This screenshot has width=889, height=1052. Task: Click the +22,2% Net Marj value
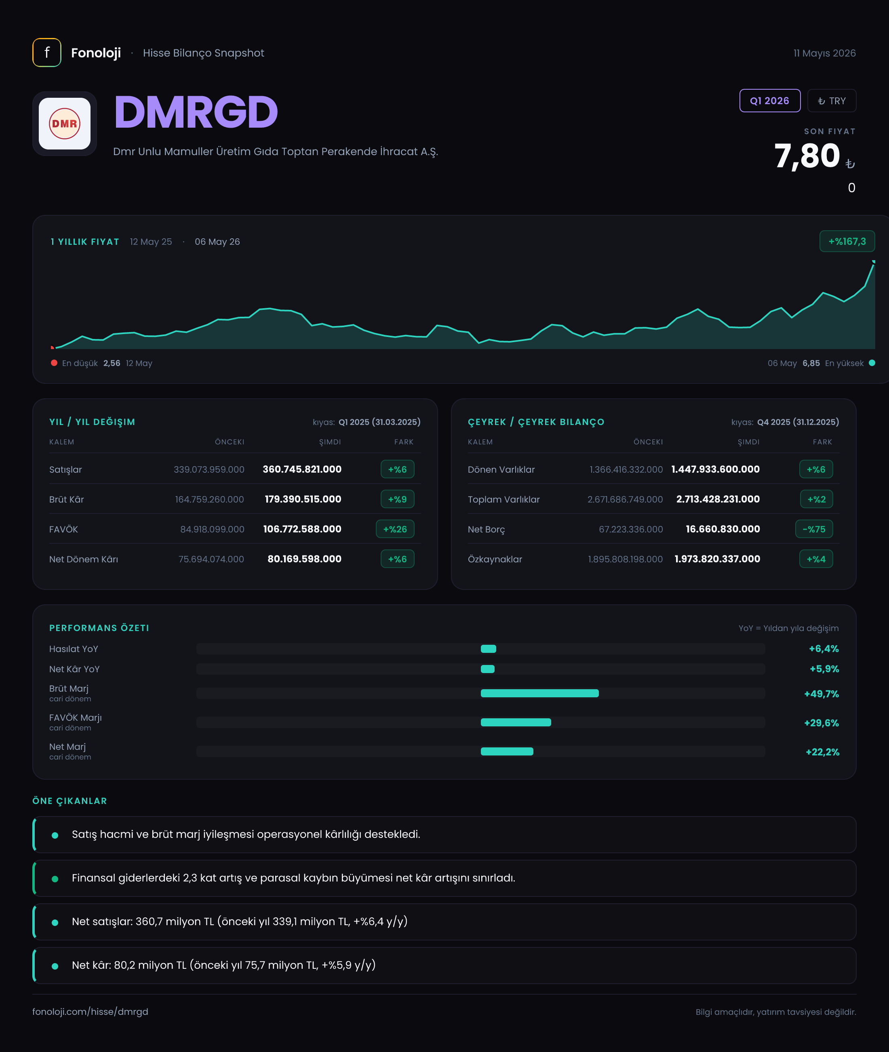click(822, 752)
